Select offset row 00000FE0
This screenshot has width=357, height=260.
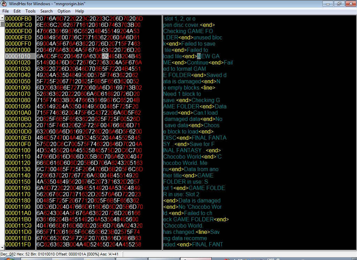(x=18, y=37)
